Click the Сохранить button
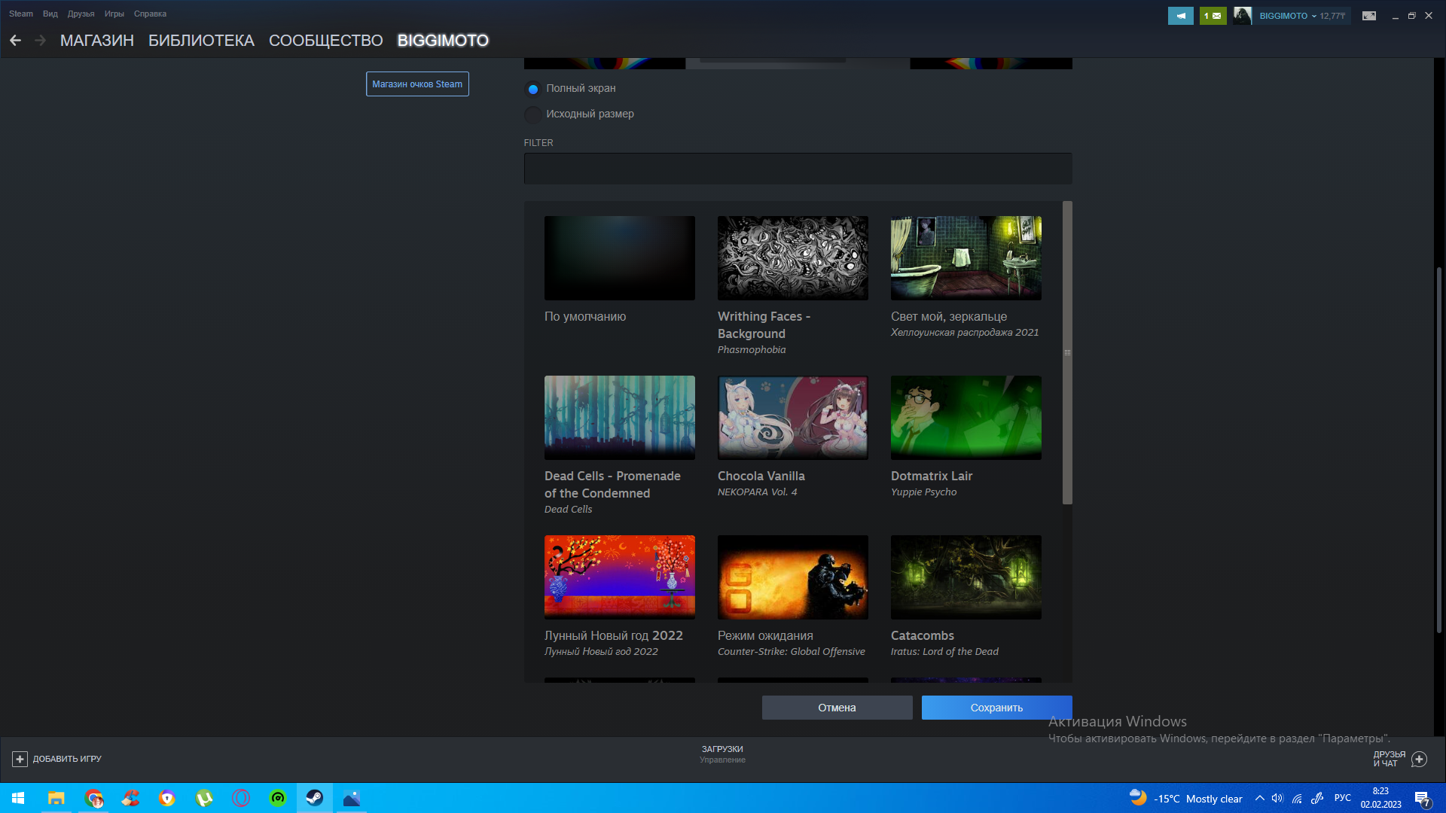 (x=996, y=708)
